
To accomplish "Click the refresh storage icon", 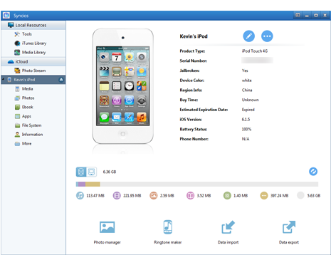I will [x=313, y=172].
